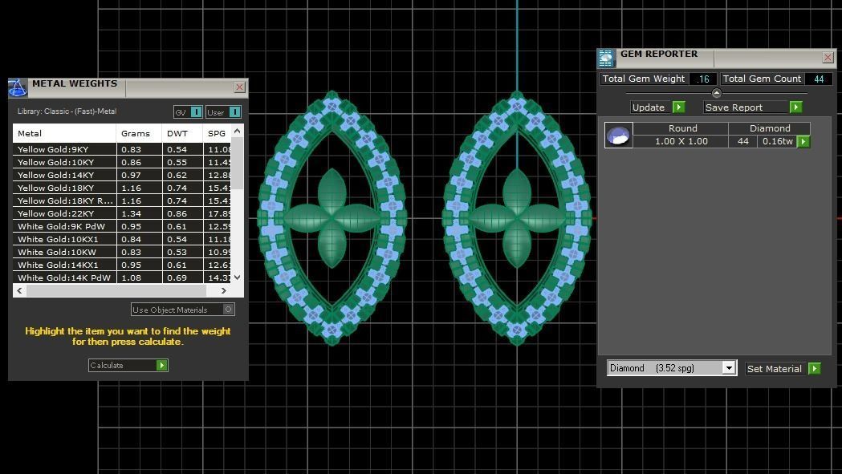Click the Metal Weights panel scale icon
842x474 pixels.
[17, 88]
